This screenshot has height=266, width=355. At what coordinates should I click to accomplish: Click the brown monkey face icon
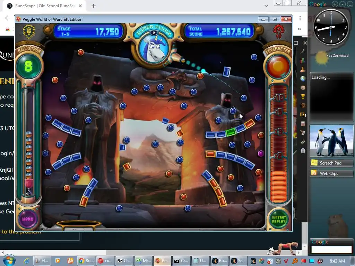[x=303, y=106]
